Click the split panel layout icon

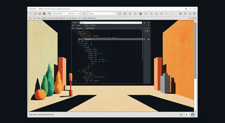[x=125, y=14]
